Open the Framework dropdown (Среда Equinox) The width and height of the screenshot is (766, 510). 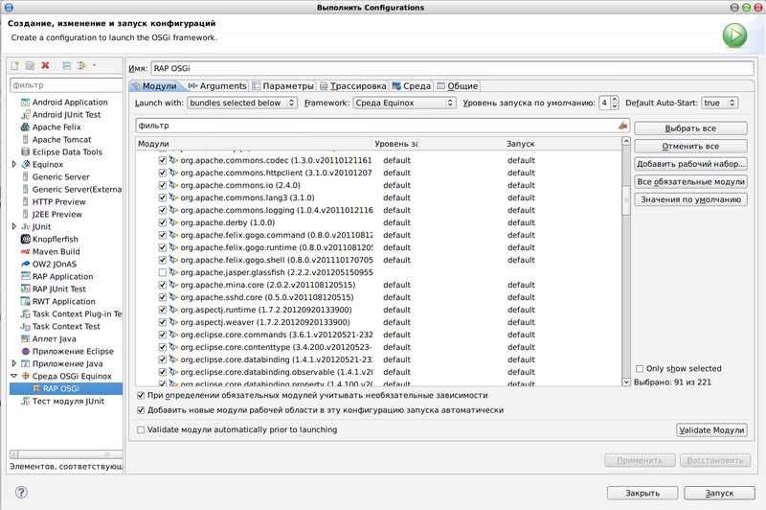[404, 103]
